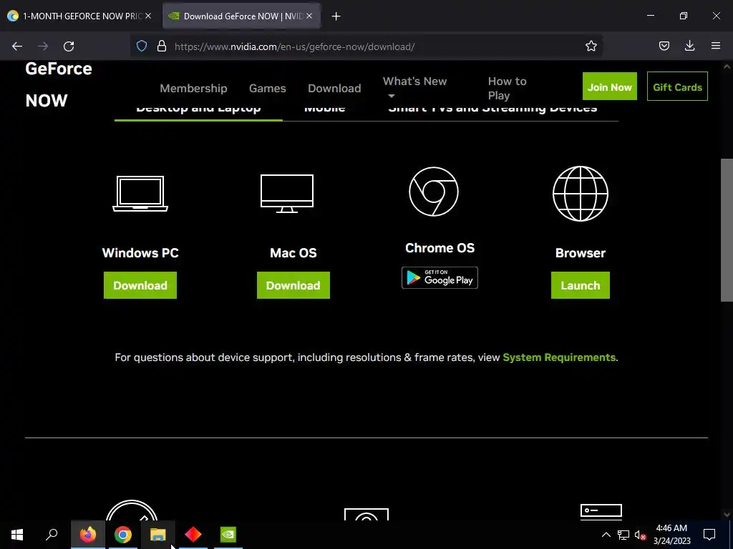Open the Games nav item
Screen dimensions: 733x549
coord(268,88)
